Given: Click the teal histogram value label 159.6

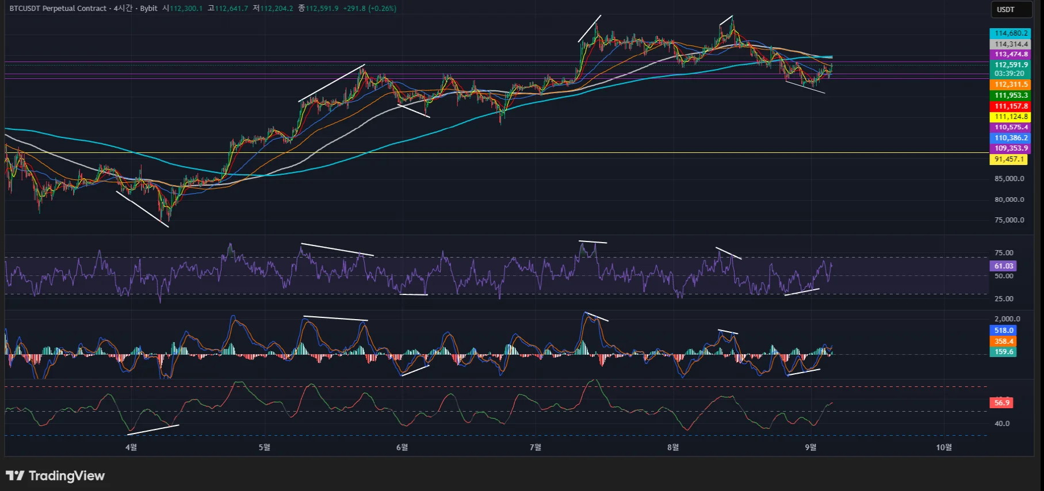Looking at the screenshot, I should point(1003,352).
